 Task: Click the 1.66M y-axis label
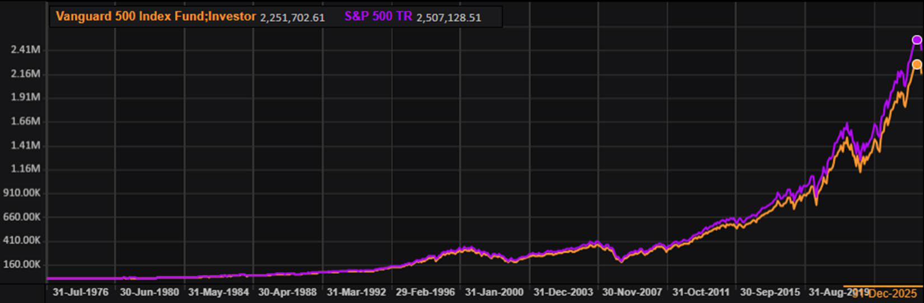[x=25, y=121]
